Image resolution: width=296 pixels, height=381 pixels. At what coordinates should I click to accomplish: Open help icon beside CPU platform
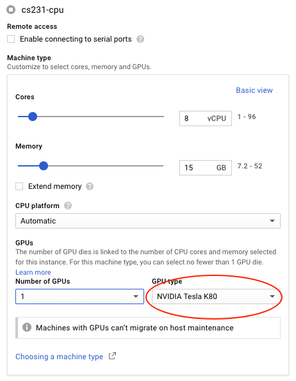(x=68, y=206)
